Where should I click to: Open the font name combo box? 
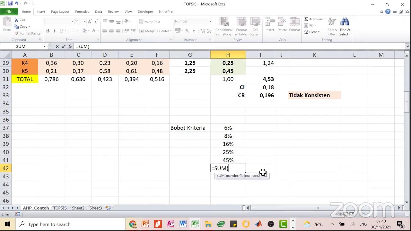[x=59, y=21]
